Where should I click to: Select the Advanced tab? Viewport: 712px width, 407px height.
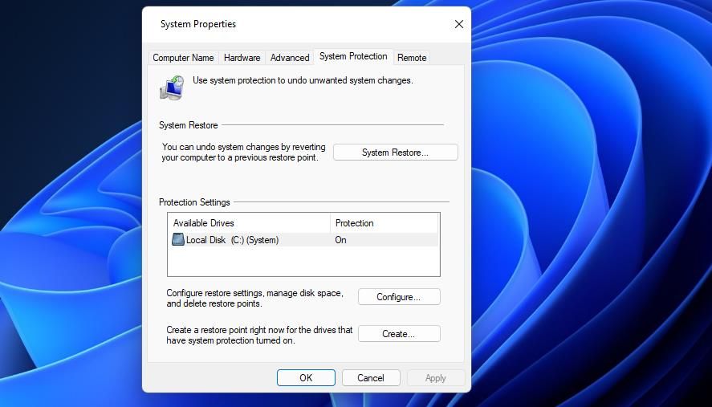click(290, 58)
